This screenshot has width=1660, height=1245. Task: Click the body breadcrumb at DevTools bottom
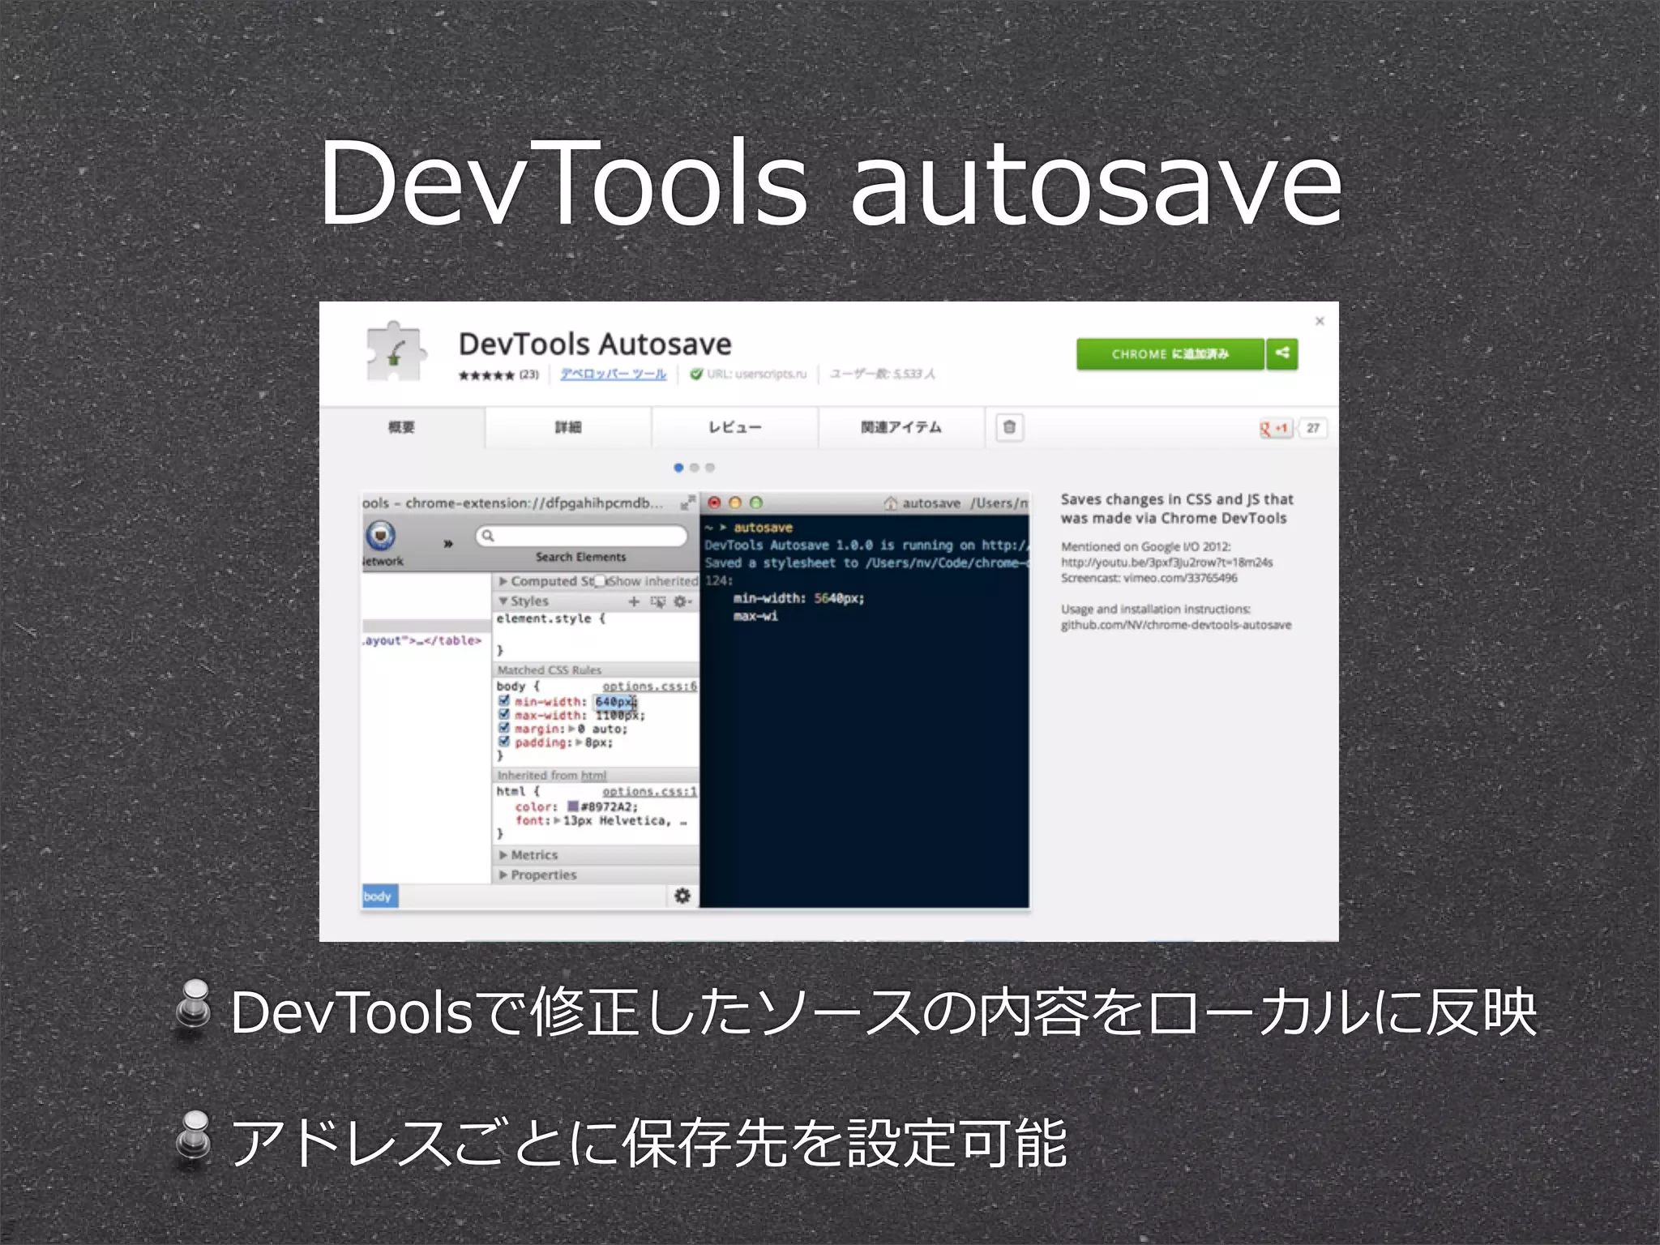379,896
